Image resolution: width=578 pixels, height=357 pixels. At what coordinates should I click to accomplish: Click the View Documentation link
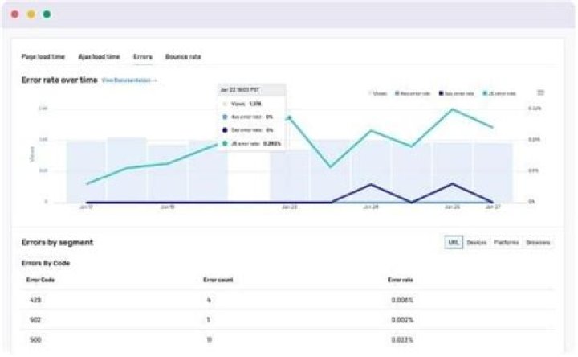(x=129, y=80)
